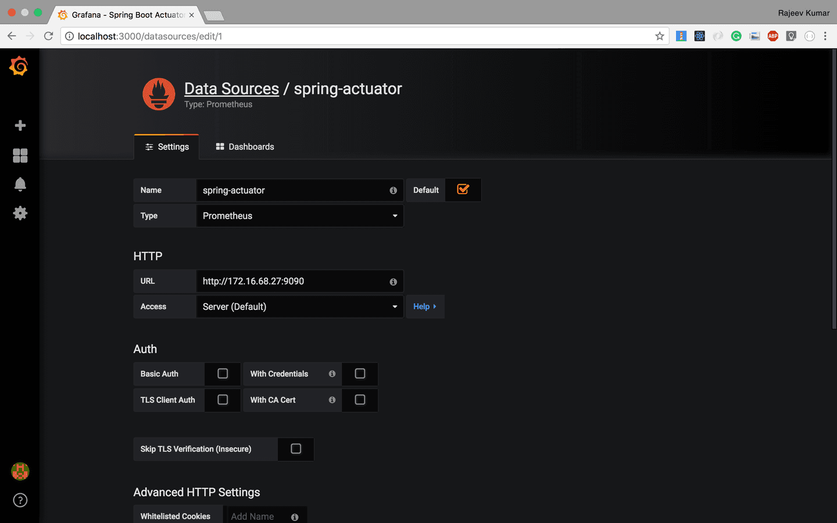Enable the TLS Client Auth checkbox
This screenshot has height=523, width=837.
click(223, 400)
